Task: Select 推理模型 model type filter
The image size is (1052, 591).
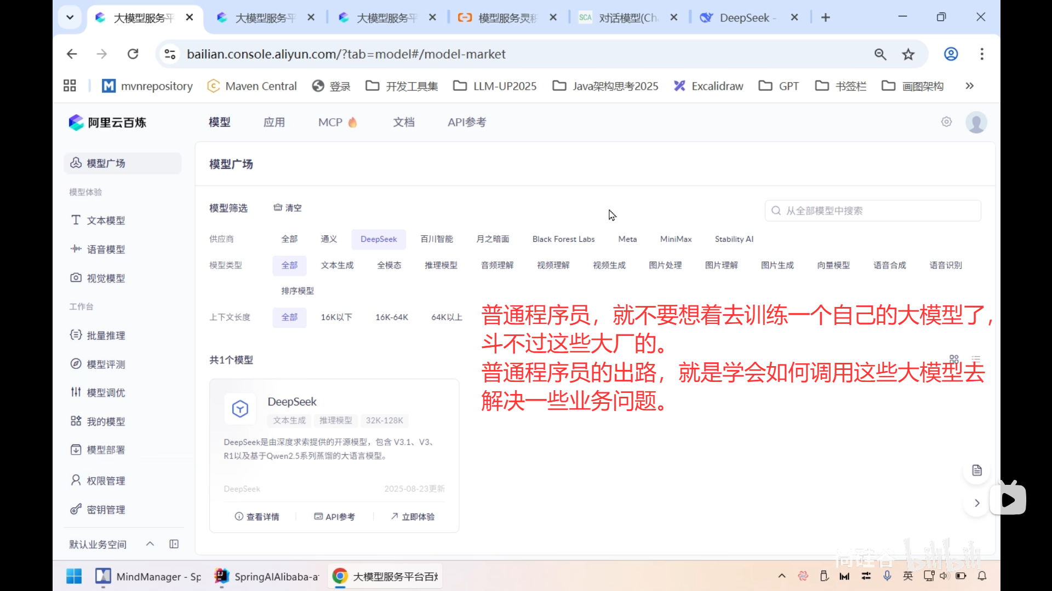Action: 441,265
